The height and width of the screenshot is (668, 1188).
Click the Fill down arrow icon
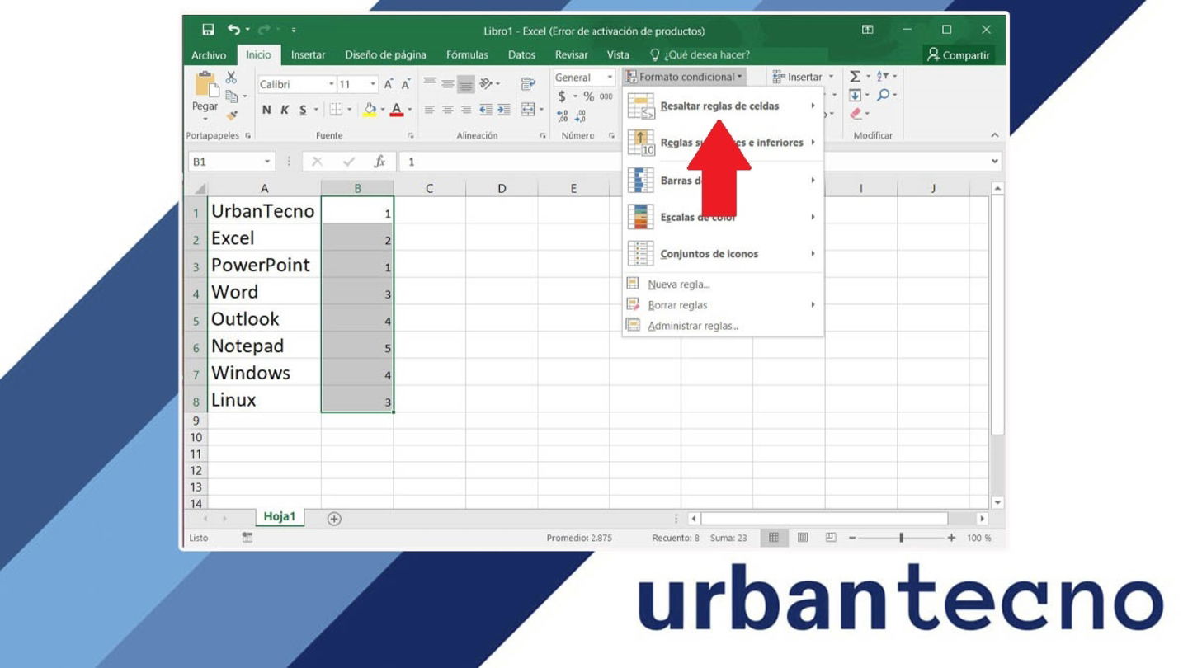(856, 95)
